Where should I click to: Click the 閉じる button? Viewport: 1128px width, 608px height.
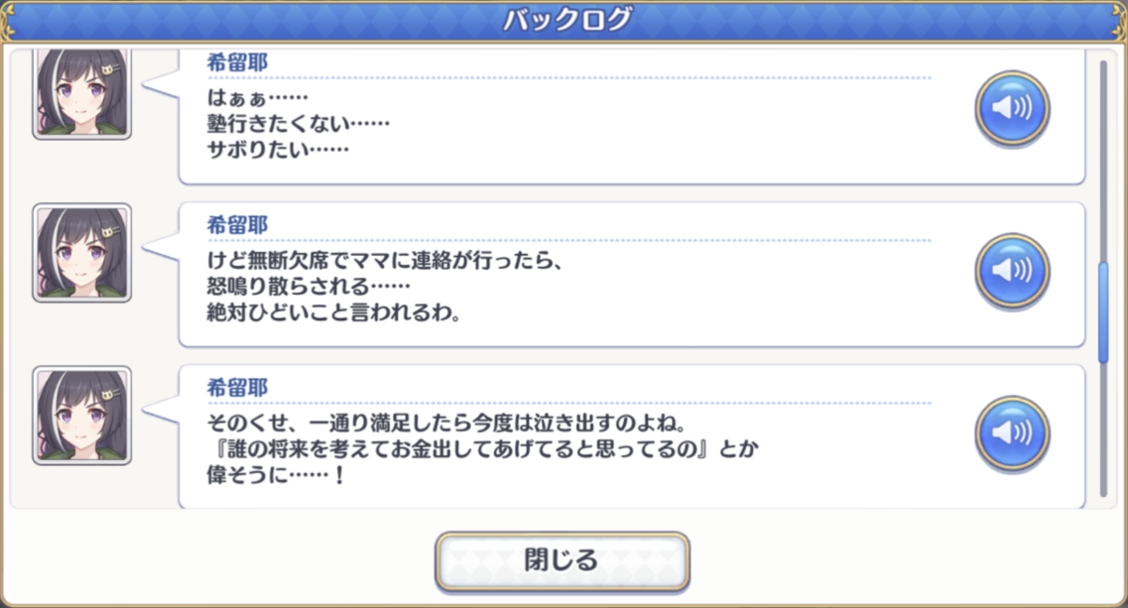pyautogui.click(x=562, y=560)
